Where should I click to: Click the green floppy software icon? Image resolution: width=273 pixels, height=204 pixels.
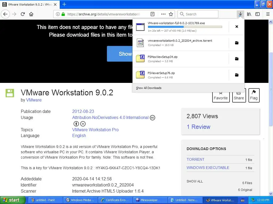coord(10,93)
